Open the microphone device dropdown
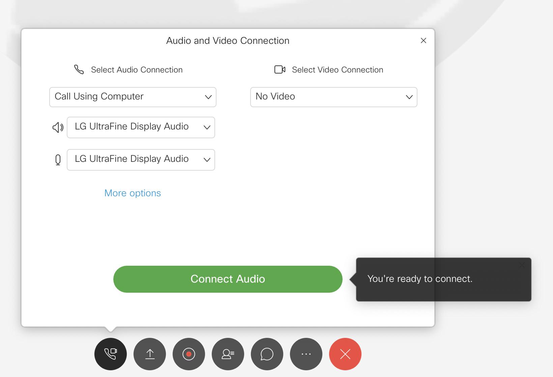 tap(141, 159)
